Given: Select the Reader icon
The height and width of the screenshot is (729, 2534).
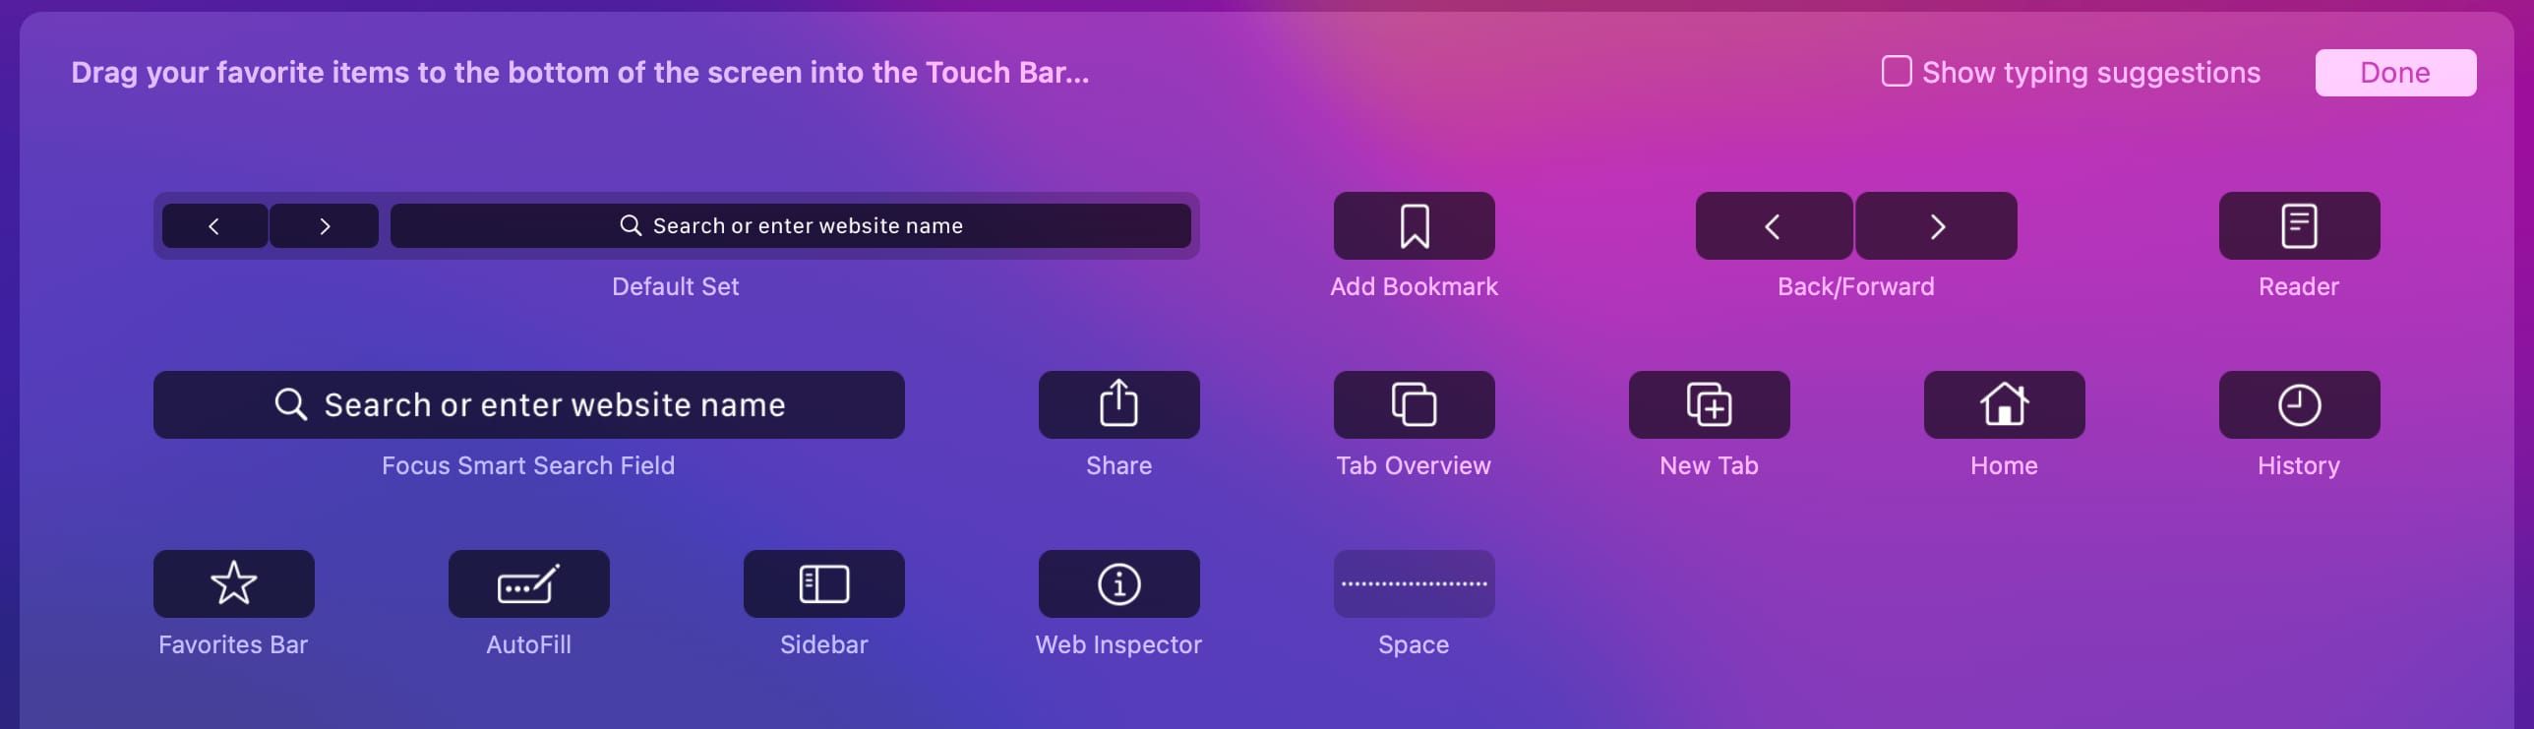Looking at the screenshot, I should [x=2299, y=226].
